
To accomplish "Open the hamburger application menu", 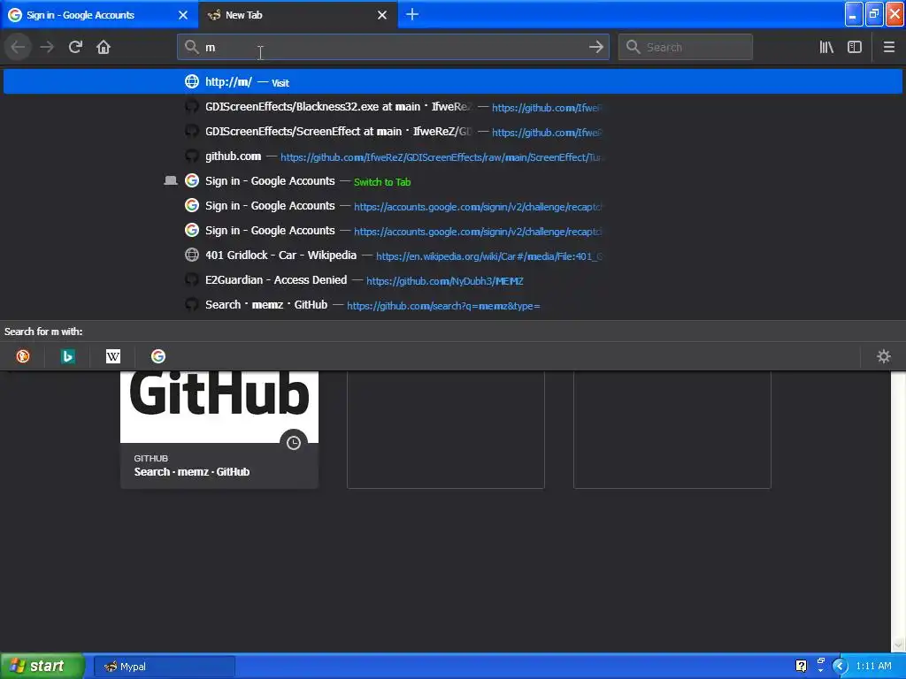I will tap(888, 47).
